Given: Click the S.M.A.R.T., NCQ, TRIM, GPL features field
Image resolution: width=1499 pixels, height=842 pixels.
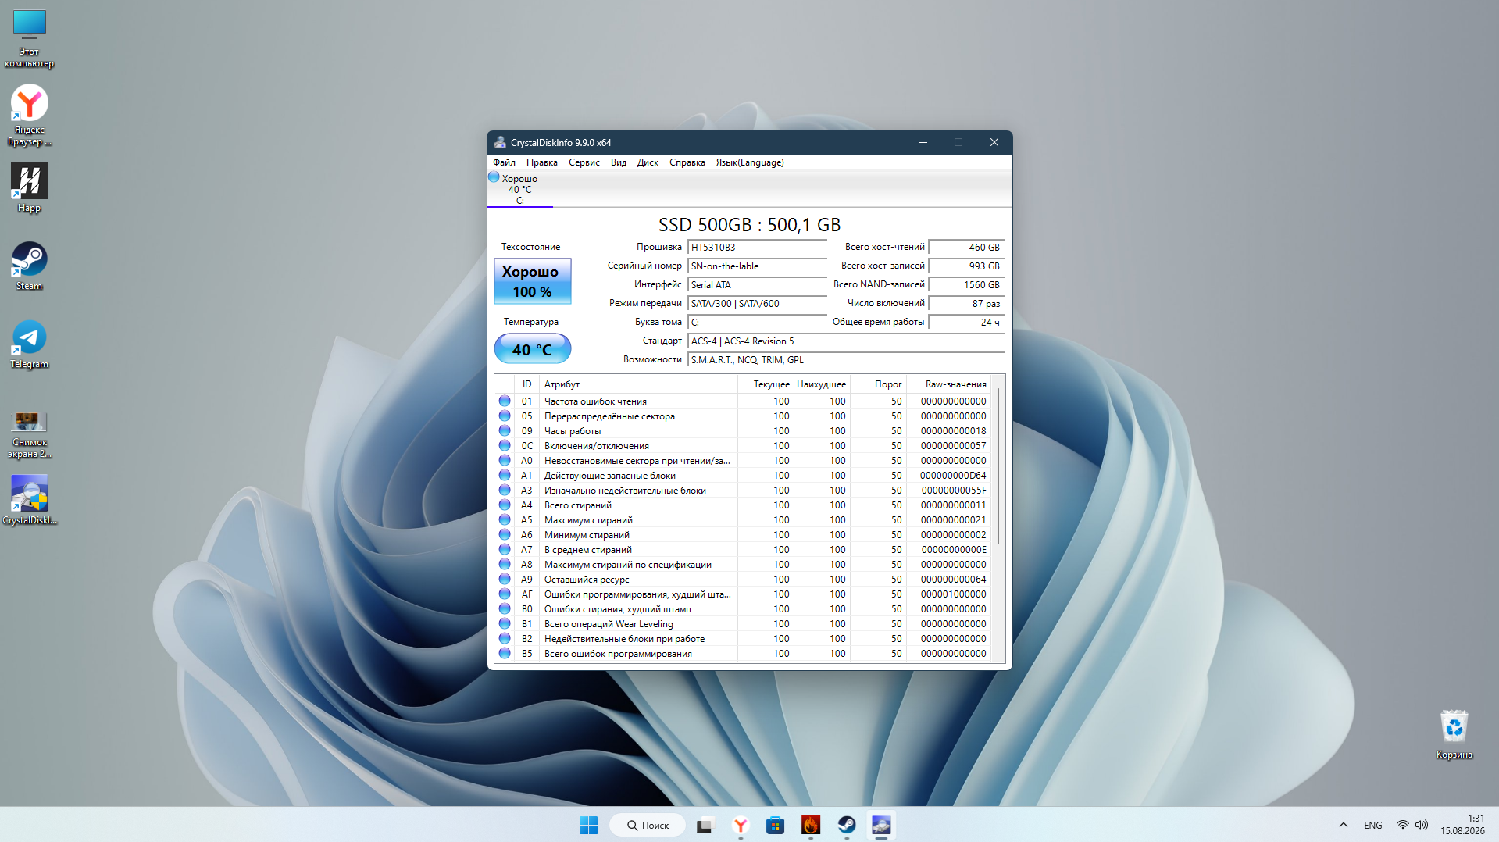Looking at the screenshot, I should [x=845, y=359].
